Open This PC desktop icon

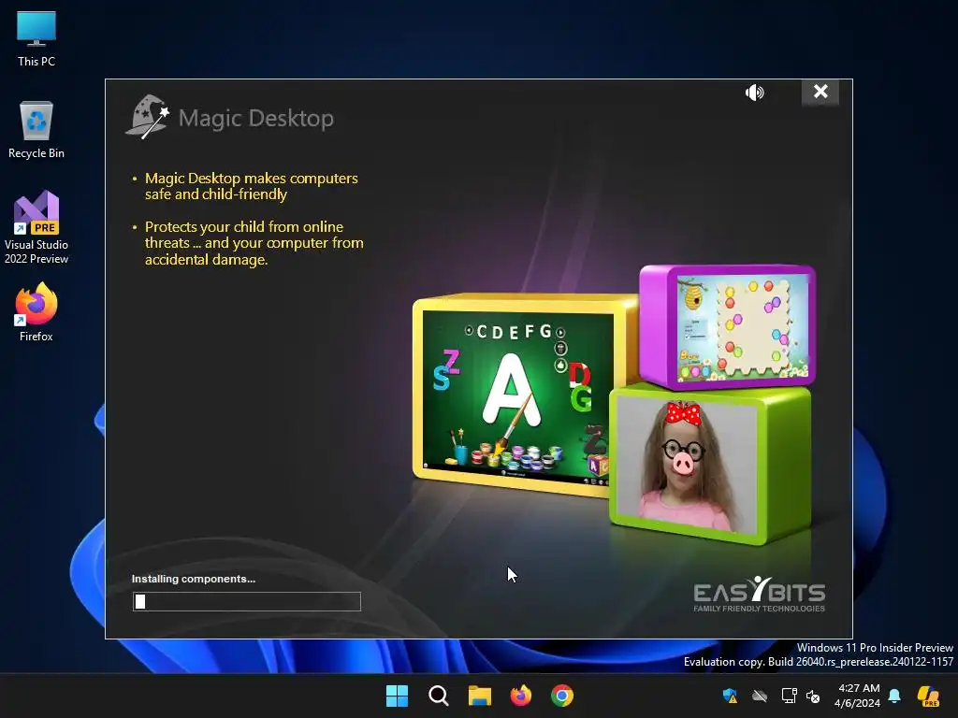pyautogui.click(x=36, y=38)
